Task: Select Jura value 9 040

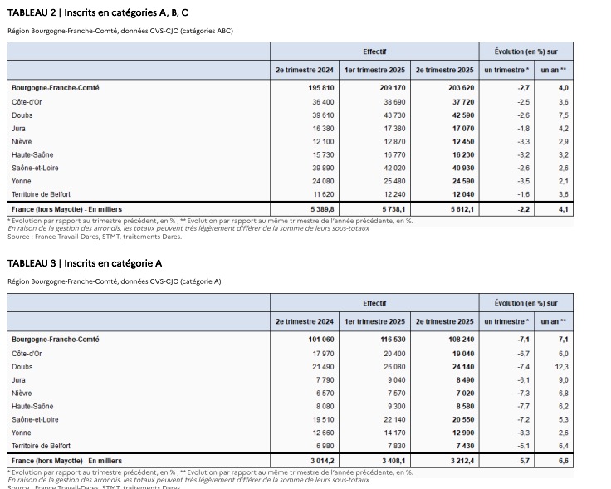Action: point(397,380)
